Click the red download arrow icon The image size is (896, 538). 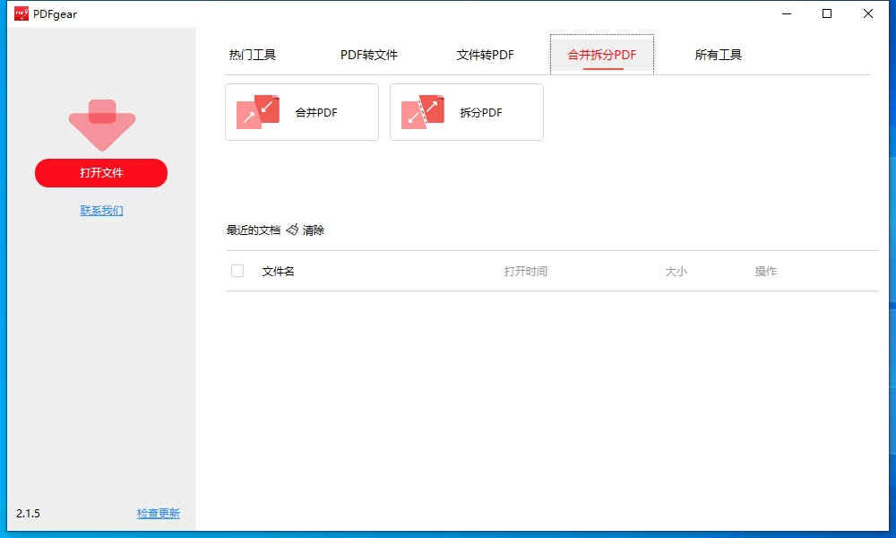coord(102,126)
